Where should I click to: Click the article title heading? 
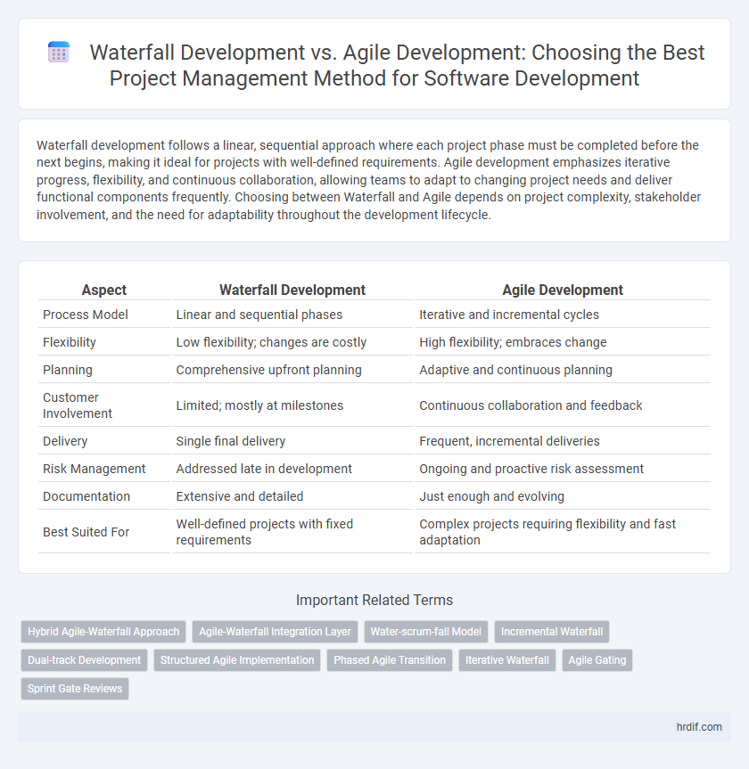click(x=397, y=65)
